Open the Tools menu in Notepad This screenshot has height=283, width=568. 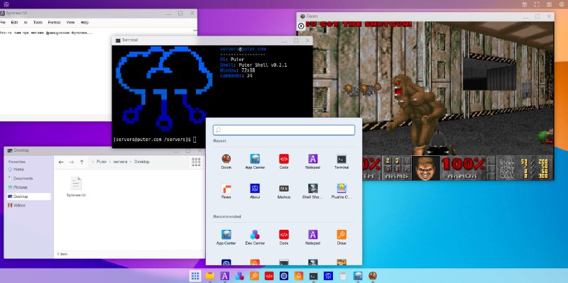coord(38,23)
